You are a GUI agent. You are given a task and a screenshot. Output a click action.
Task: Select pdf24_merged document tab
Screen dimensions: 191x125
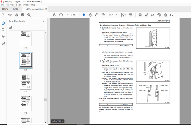click(35, 9)
